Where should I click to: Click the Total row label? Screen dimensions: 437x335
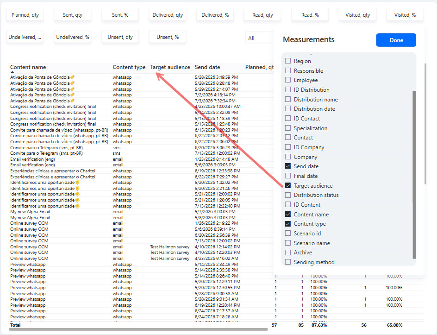pyautogui.click(x=15, y=325)
